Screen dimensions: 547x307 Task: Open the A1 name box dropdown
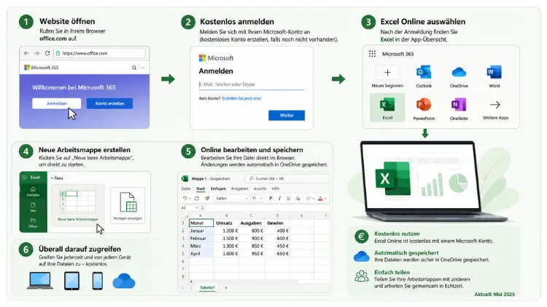[x=197, y=208]
